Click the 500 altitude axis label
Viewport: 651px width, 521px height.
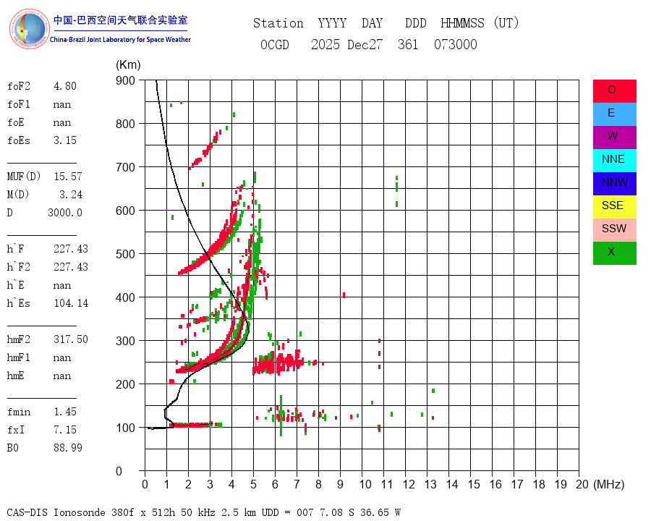click(125, 254)
